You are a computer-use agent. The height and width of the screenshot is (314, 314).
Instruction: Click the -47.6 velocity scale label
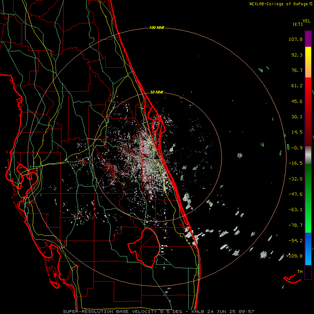(296, 194)
